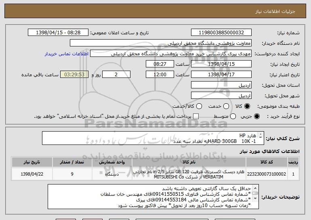Select the کالا/خدمت radio button
Image resolution: width=311 pixels, height=220 pixels.
click(199, 106)
